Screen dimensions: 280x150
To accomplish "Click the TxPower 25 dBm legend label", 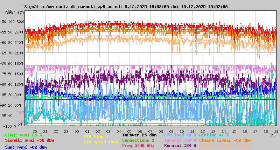I will pos(139,135).
